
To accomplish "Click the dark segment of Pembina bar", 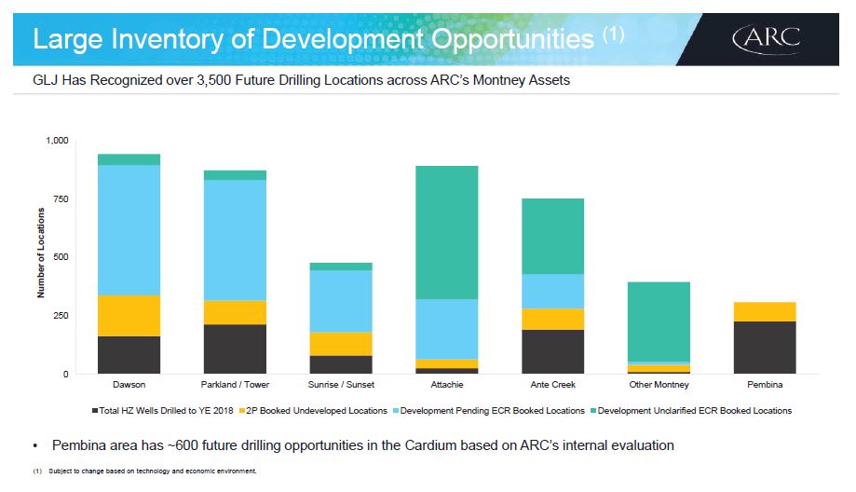I will [765, 348].
